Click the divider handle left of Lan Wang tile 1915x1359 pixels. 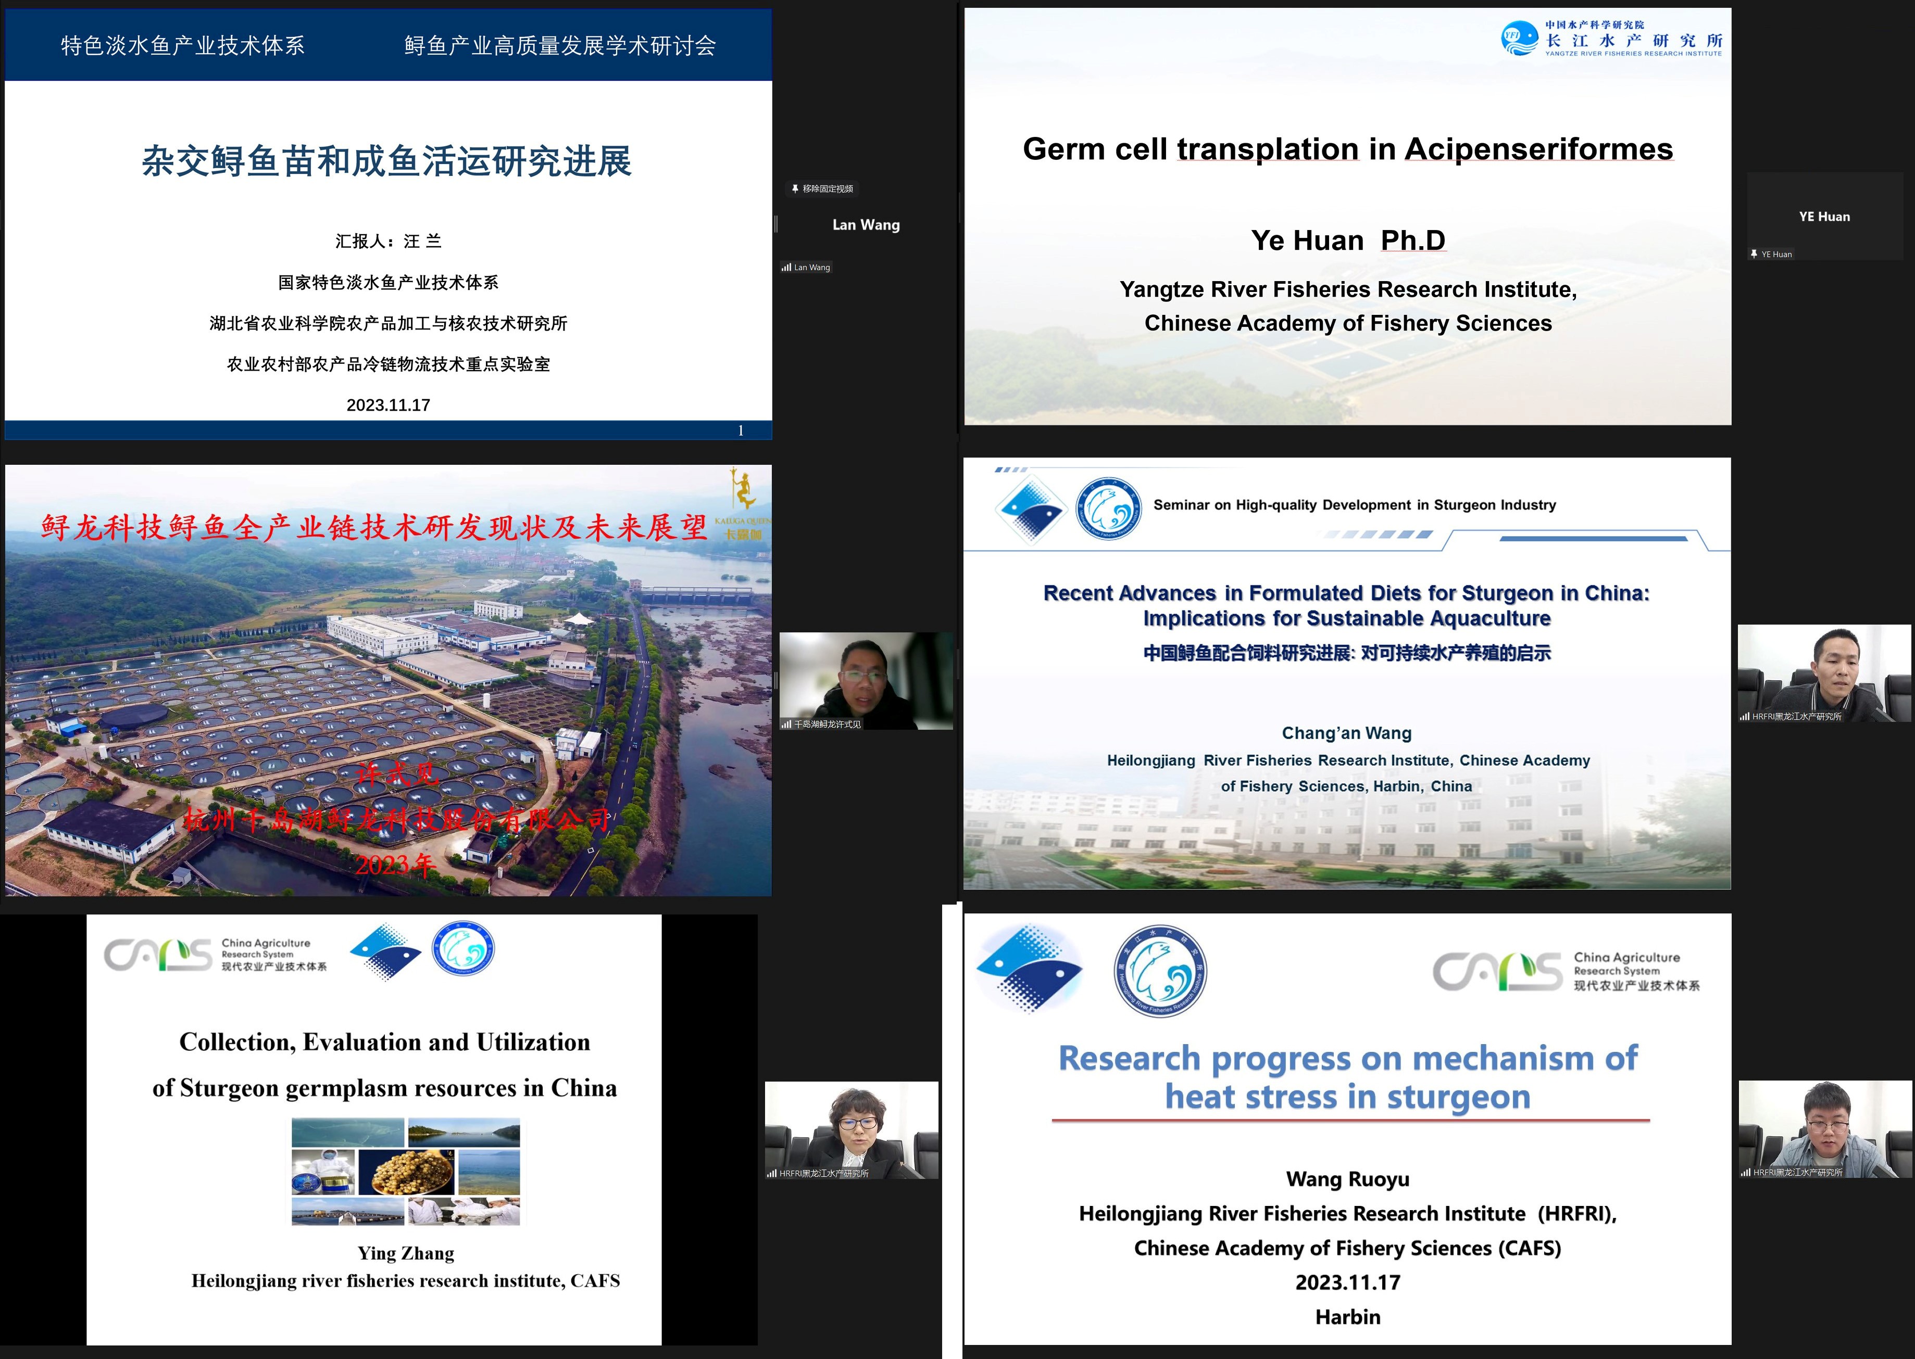776,224
